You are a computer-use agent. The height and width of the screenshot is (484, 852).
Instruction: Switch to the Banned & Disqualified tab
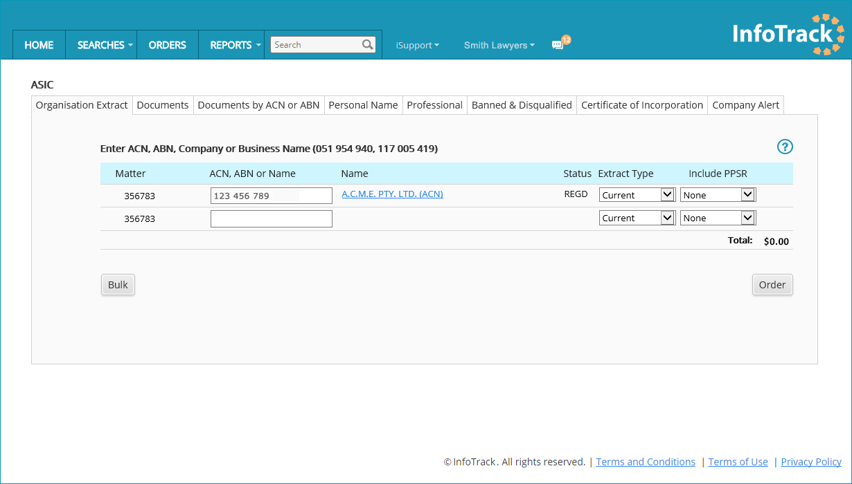[x=521, y=104]
